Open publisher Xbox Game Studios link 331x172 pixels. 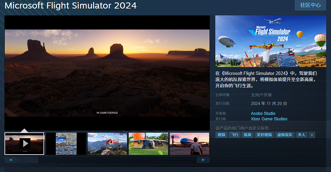269,119
